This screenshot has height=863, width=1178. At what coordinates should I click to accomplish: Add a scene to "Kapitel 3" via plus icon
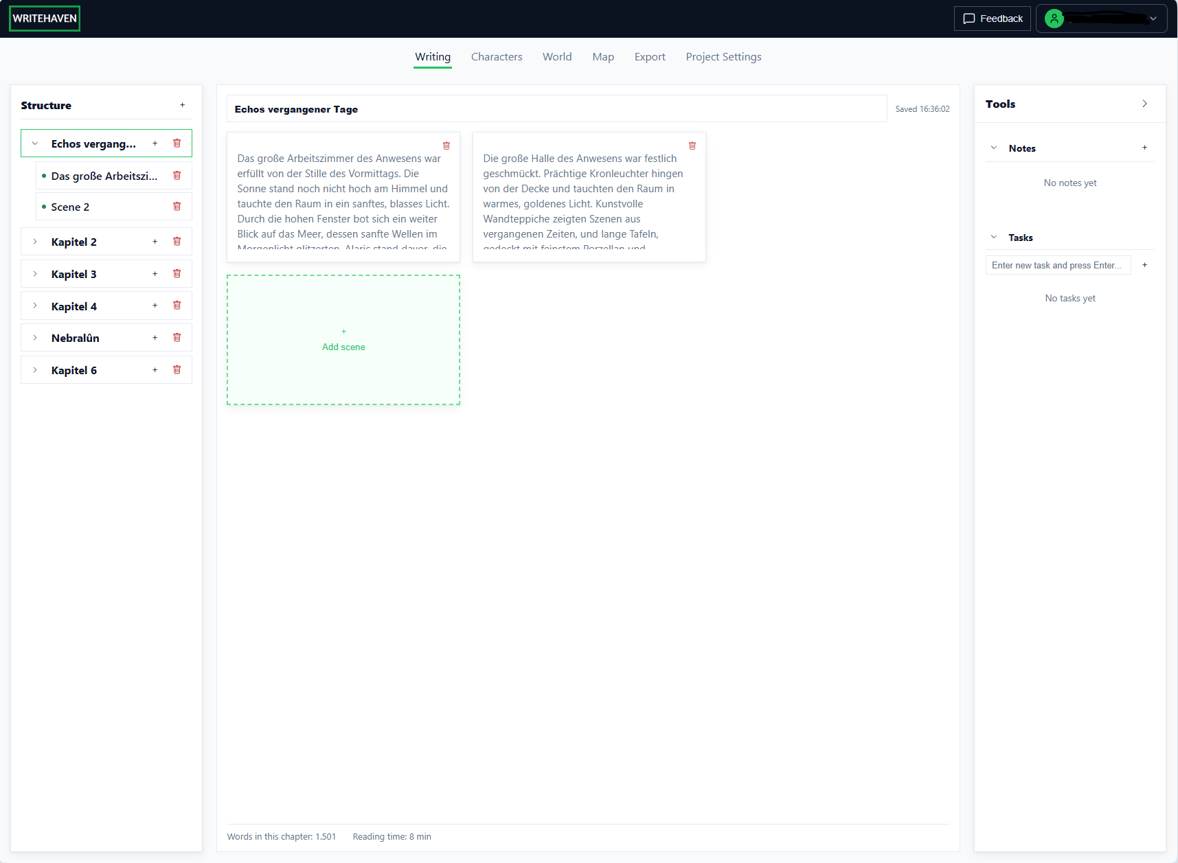coord(155,273)
